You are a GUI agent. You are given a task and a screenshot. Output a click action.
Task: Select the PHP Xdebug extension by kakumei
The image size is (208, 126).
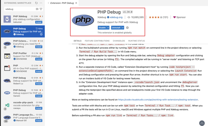click(23, 19)
